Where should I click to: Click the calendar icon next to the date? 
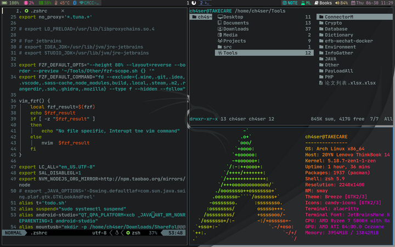[x=353, y=3]
